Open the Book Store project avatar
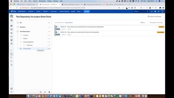This screenshot has width=174, height=98. 11,16
